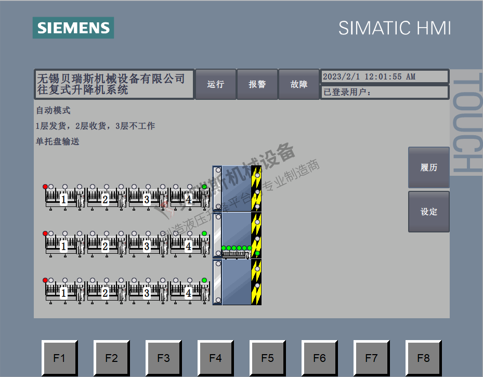The image size is (483, 377).
Task: Click conveyor 3 in the bottom row
Action: point(147,292)
